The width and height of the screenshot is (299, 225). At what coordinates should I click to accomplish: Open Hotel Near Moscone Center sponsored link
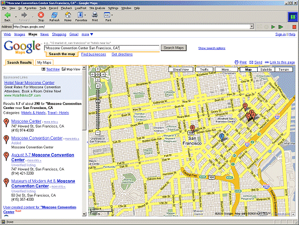(30, 82)
